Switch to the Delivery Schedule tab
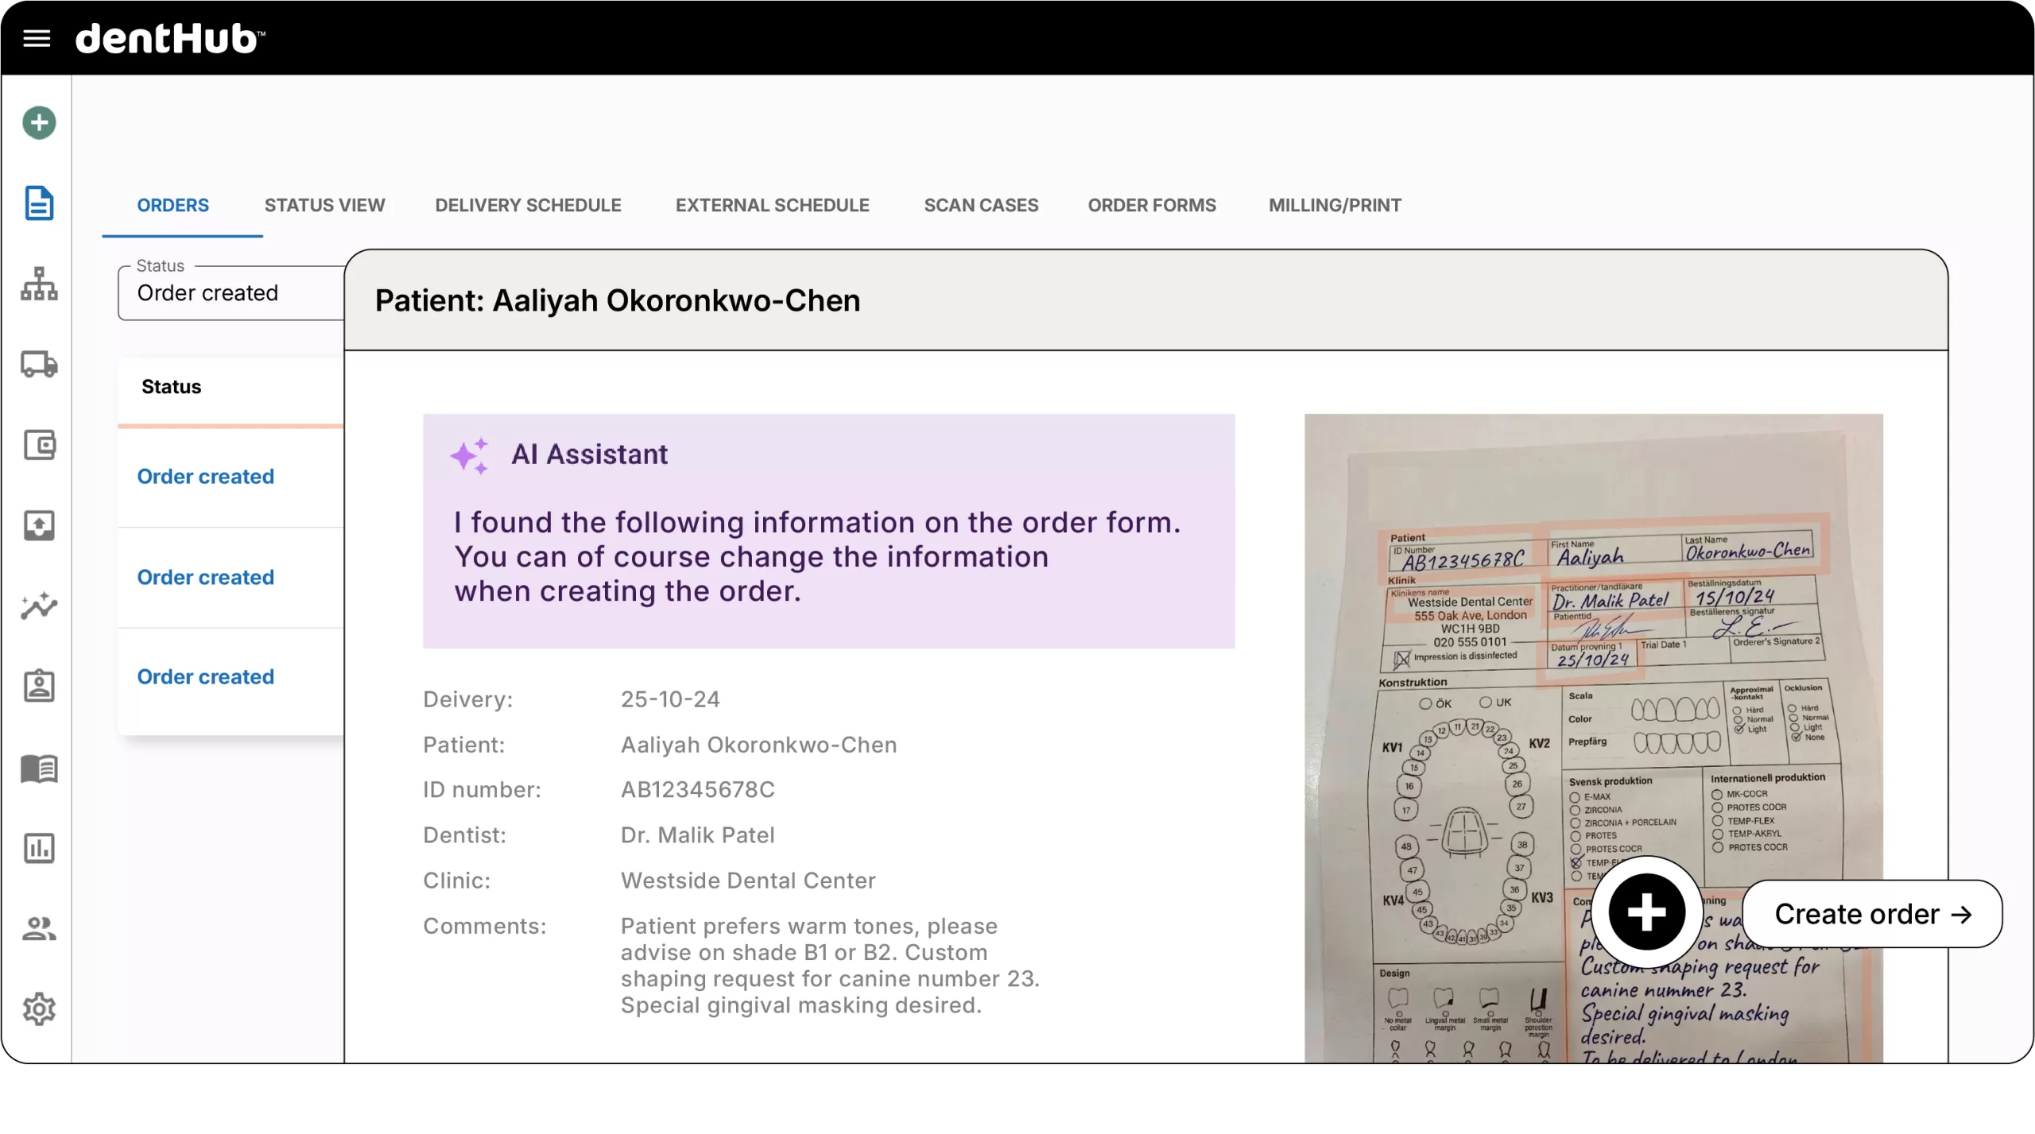 [x=528, y=205]
